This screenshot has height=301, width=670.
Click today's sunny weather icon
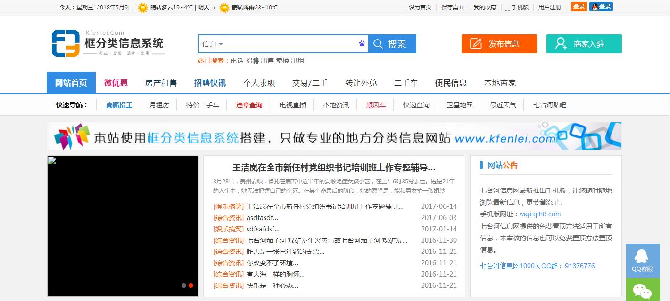142,8
